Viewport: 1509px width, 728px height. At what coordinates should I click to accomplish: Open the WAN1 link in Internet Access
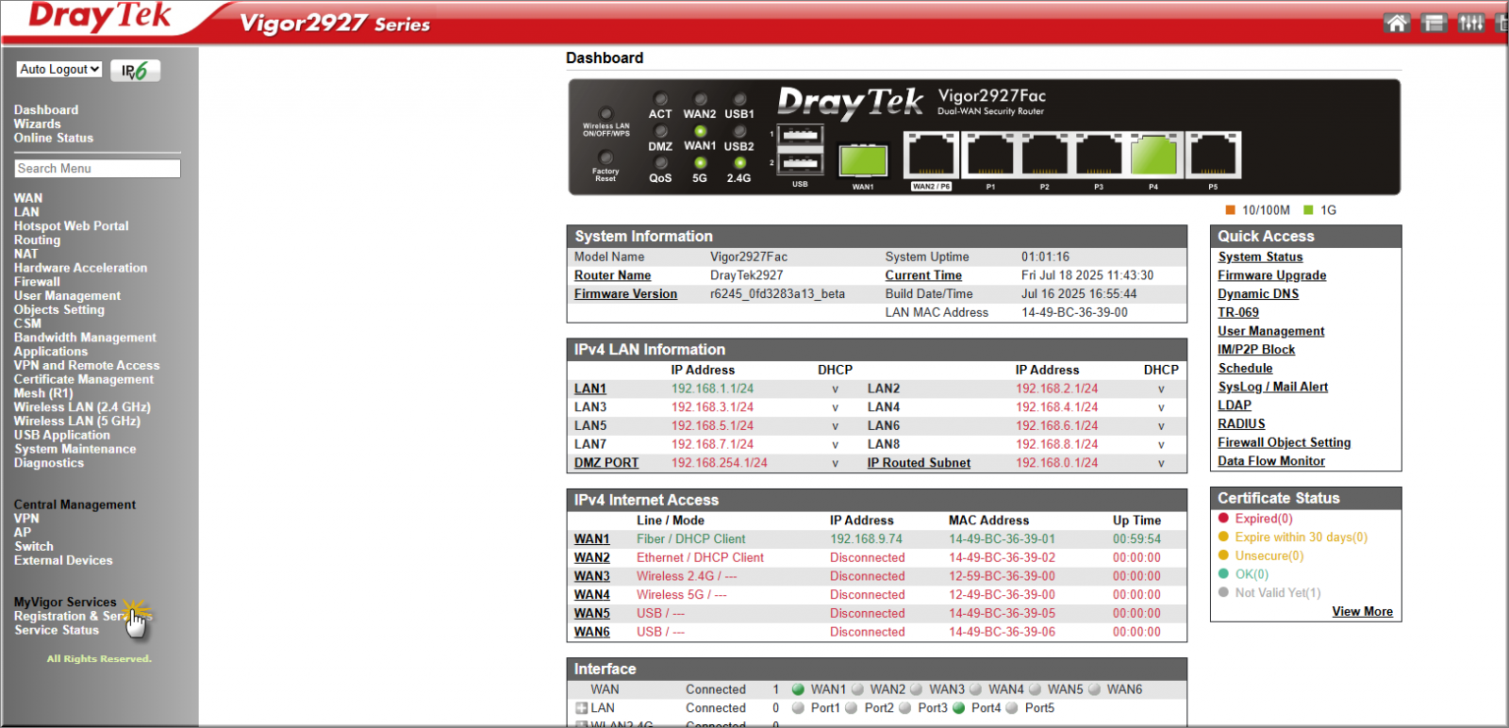coord(592,539)
